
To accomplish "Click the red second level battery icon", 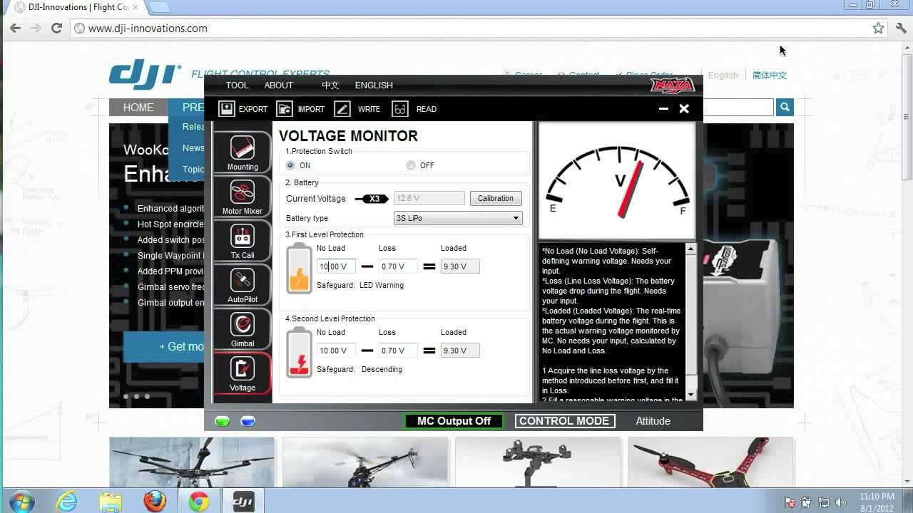I will 299,353.
